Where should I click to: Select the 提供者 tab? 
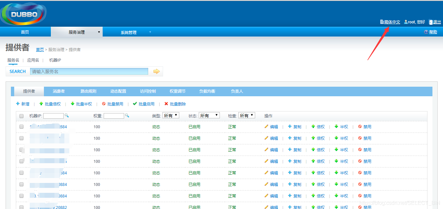pos(29,91)
